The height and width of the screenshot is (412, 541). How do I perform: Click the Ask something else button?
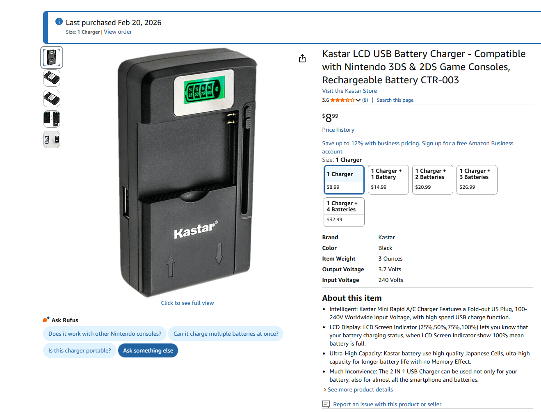coord(148,350)
